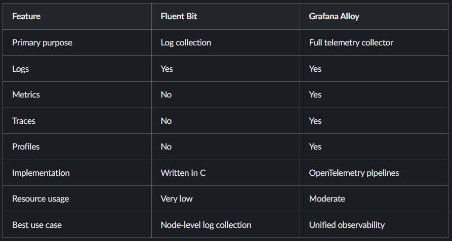The height and width of the screenshot is (241, 452).
Task: Select Fluent Bit's No cell for Profiles
Action: coord(166,147)
